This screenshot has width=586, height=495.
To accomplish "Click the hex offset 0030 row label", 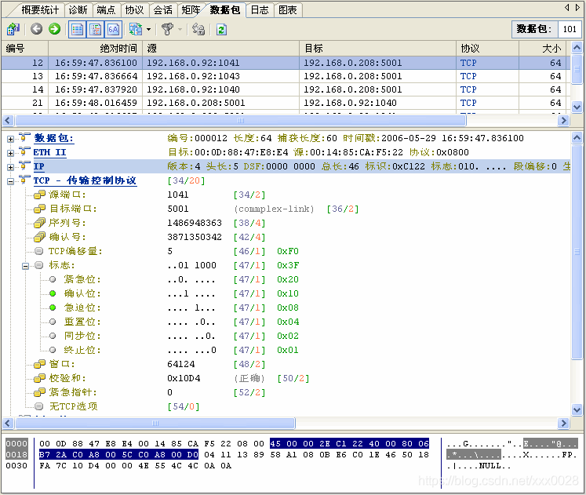I will pyautogui.click(x=16, y=466).
